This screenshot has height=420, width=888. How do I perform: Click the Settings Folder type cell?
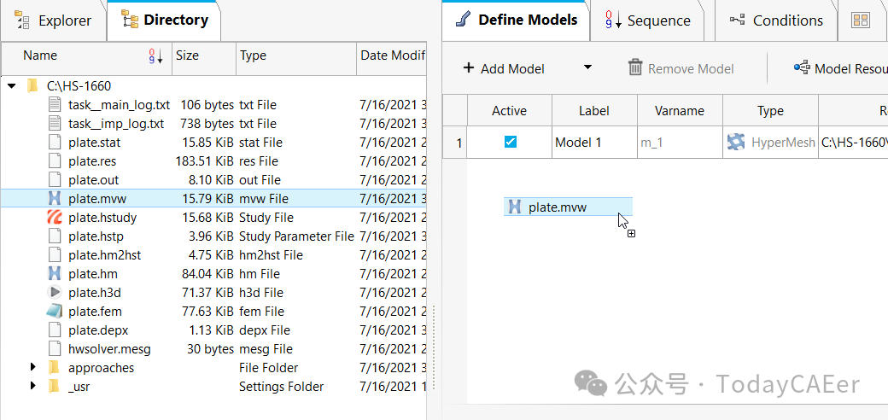point(282,386)
